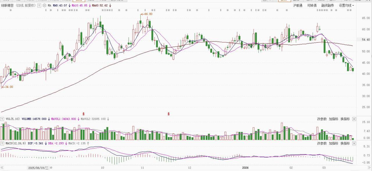The width and height of the screenshot is (372, 171).
Task: Open the 可转债 link
Action: (312, 6)
